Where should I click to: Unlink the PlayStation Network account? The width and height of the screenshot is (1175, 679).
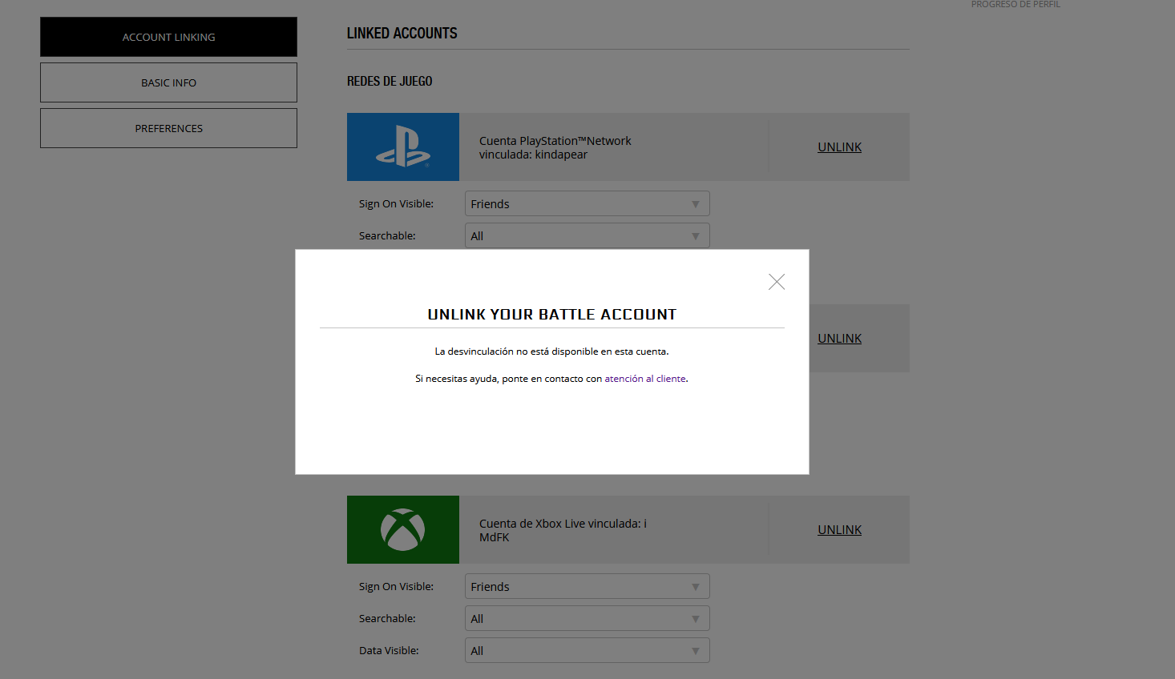click(x=839, y=147)
